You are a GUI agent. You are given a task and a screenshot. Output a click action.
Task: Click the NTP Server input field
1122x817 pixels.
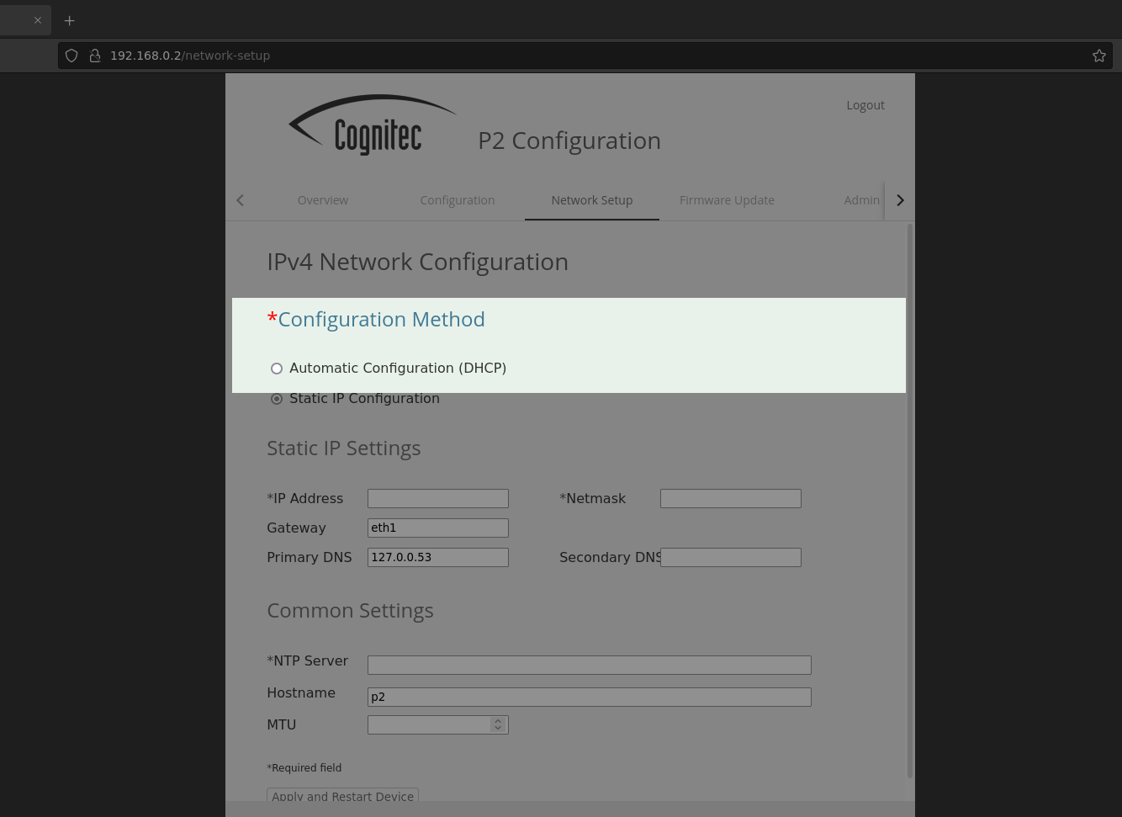tap(590, 665)
